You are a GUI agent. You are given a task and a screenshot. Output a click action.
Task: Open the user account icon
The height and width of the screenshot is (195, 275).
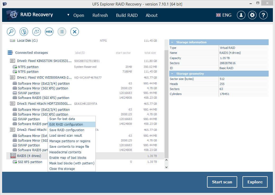[241, 15]
